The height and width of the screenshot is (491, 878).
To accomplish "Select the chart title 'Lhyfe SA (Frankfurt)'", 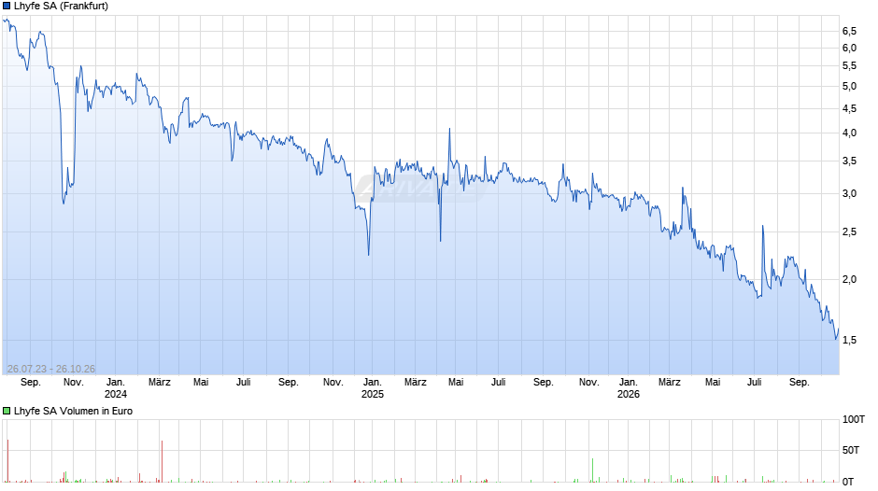I will pos(61,7).
